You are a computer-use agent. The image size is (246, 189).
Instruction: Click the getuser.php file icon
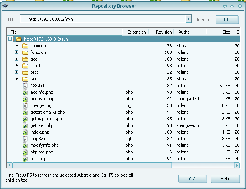coord(25,125)
